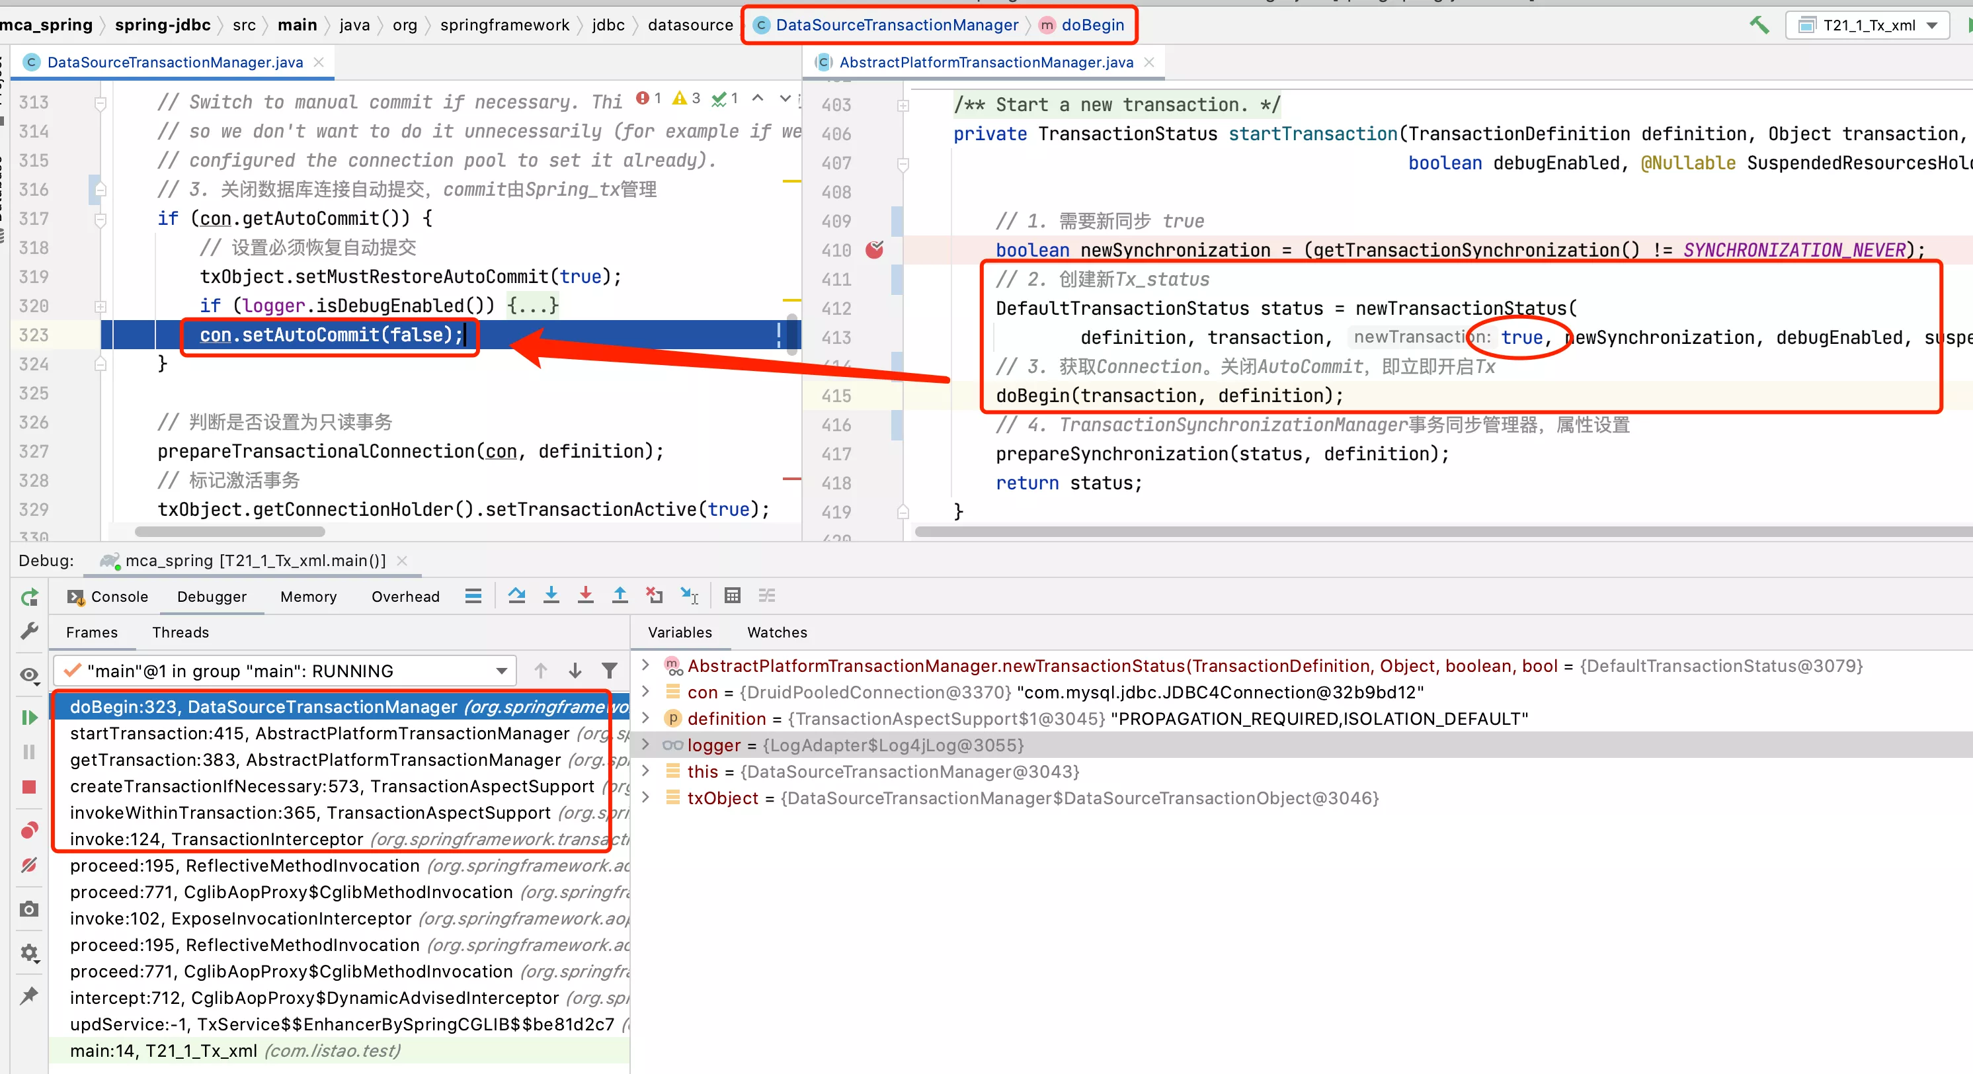Open the Debugger tab
1973x1074 pixels.
[x=212, y=597]
